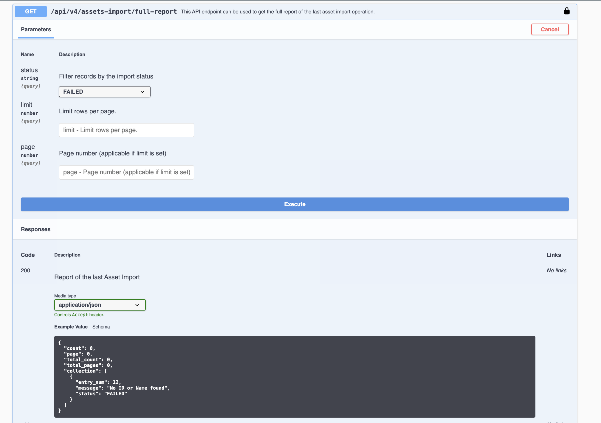The height and width of the screenshot is (423, 601).
Task: Focus the limit rows per page field
Action: point(126,130)
